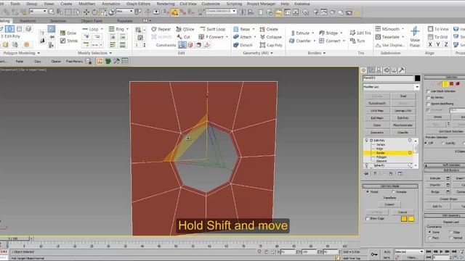Open the Rendering menu
The width and height of the screenshot is (465, 261).
[166, 4]
